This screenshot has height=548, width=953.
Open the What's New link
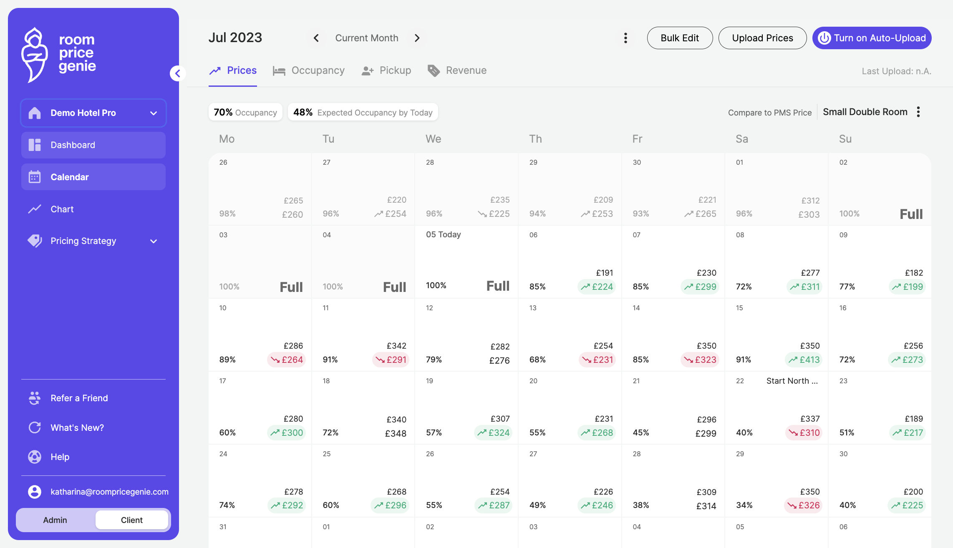(77, 427)
